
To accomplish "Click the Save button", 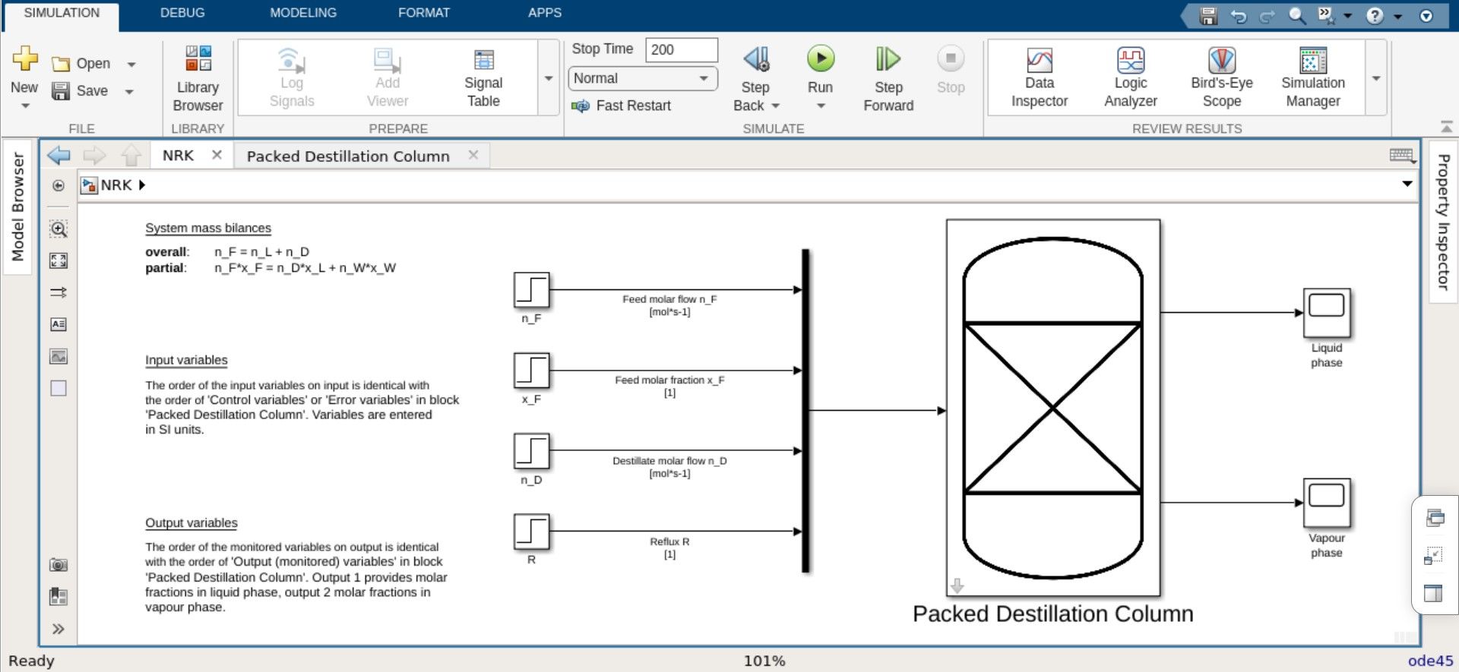I will 81,91.
